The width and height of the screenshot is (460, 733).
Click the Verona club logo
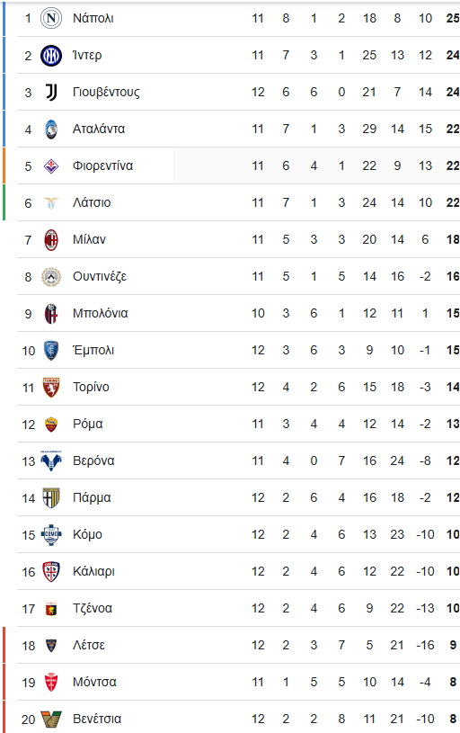tap(51, 461)
